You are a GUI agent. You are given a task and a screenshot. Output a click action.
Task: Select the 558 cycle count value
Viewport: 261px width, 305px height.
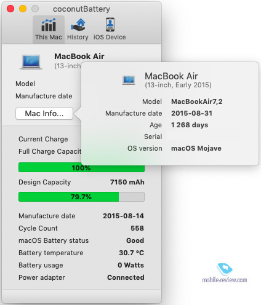(x=137, y=228)
